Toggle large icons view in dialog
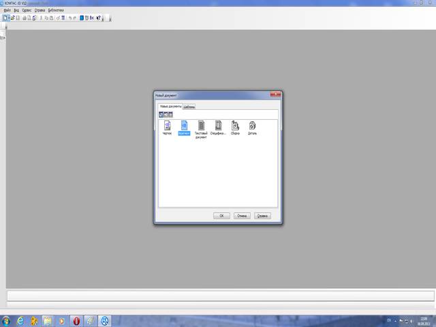436x327 pixels. click(161, 114)
